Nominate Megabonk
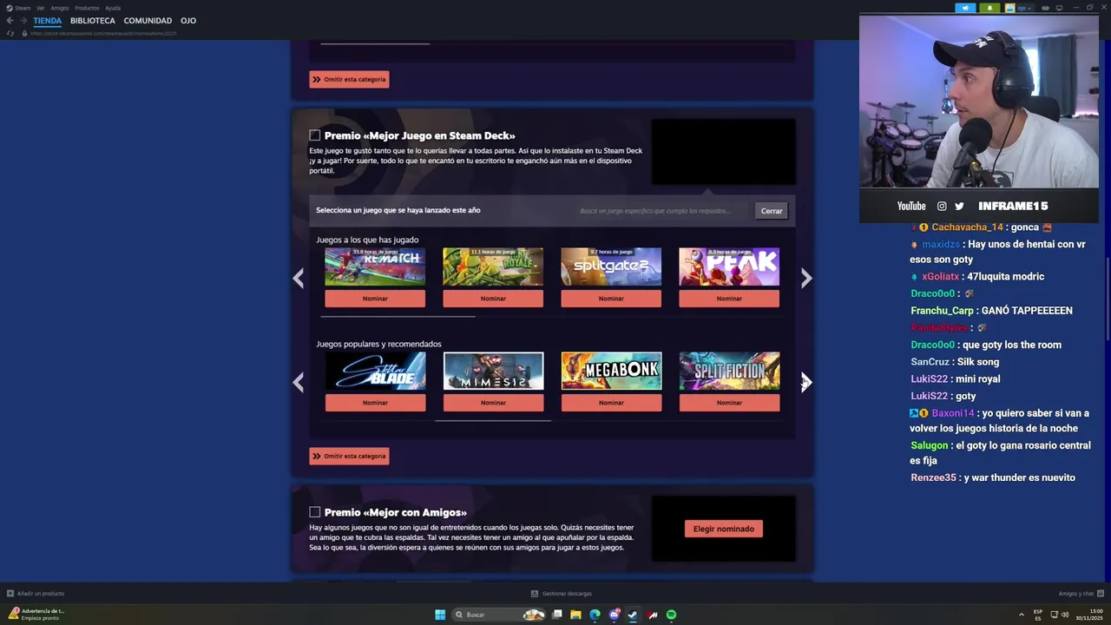The image size is (1111, 625). [x=611, y=403]
